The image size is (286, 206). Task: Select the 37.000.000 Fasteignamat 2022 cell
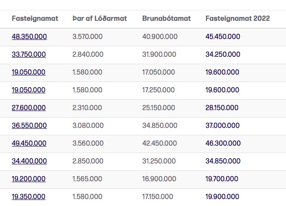pyautogui.click(x=223, y=125)
